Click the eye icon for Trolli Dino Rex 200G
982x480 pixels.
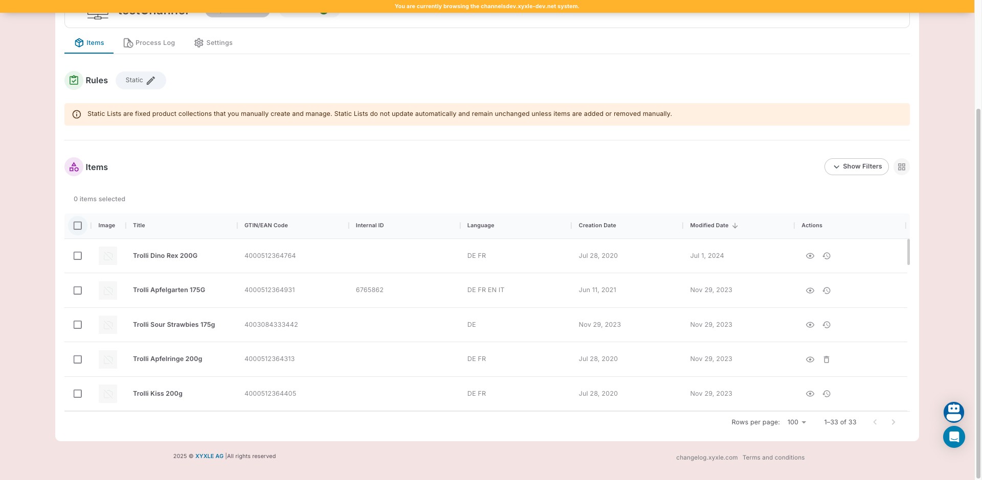(x=810, y=256)
